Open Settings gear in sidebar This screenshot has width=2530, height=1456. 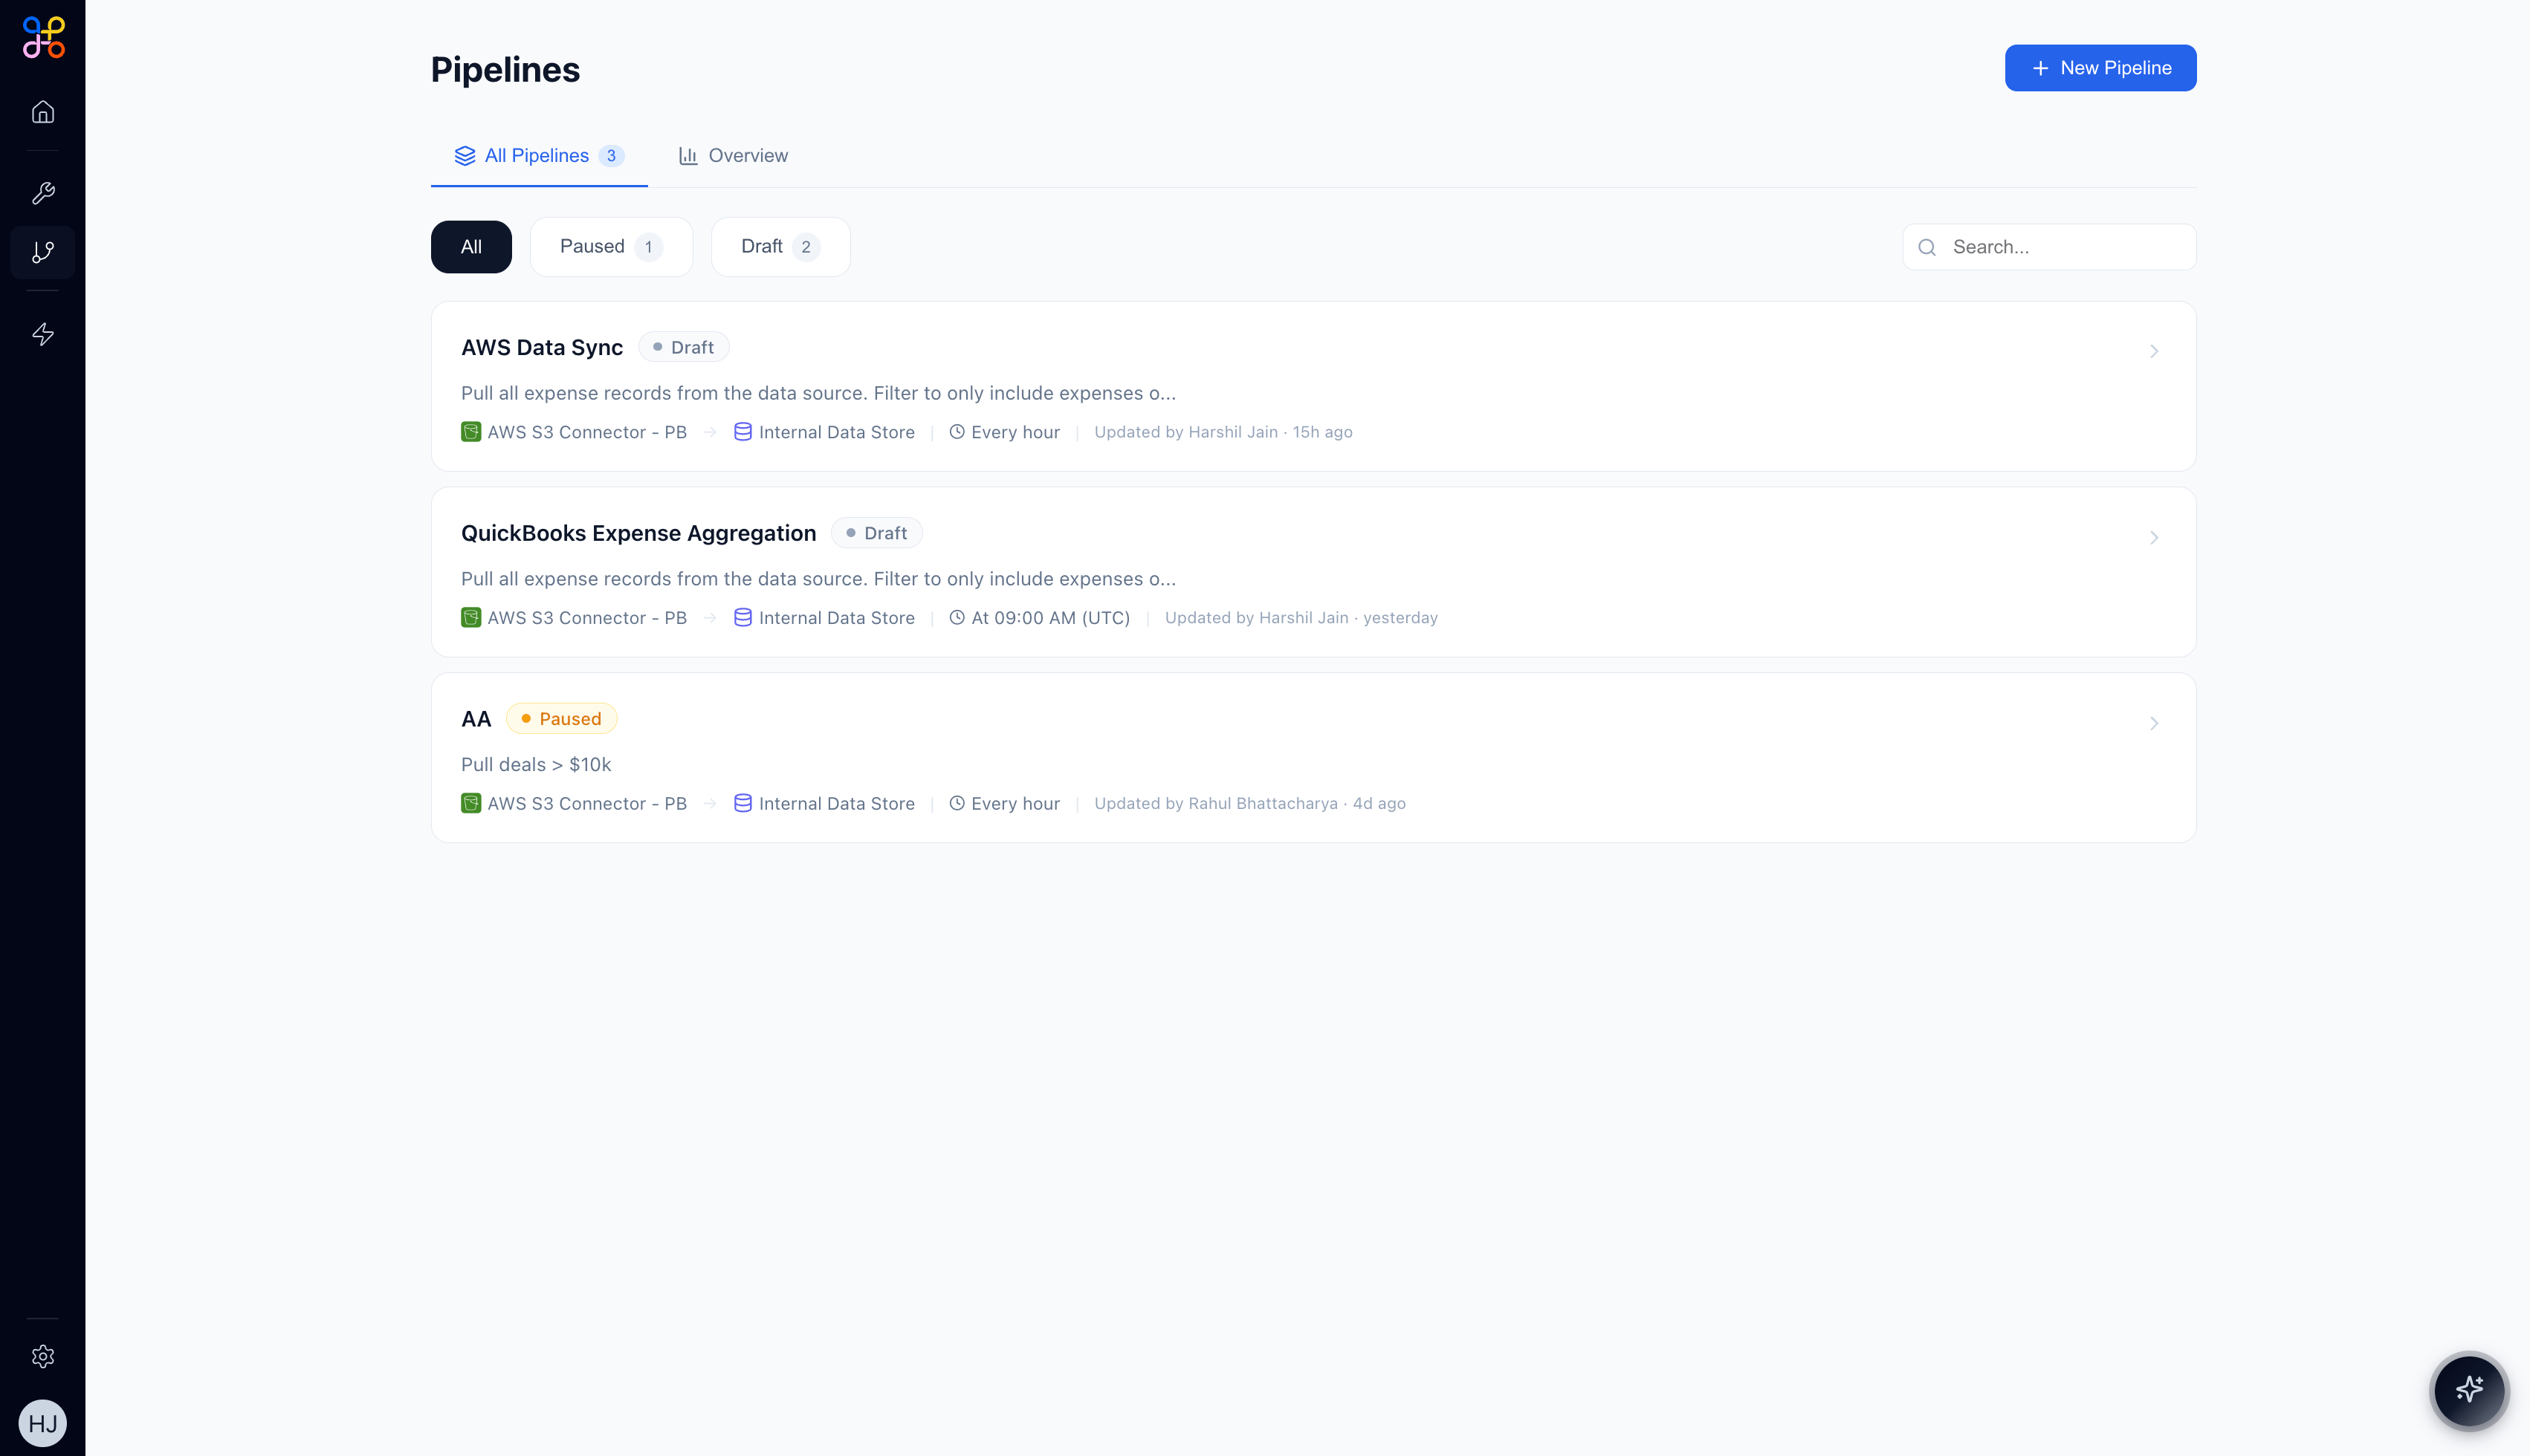(x=43, y=1356)
